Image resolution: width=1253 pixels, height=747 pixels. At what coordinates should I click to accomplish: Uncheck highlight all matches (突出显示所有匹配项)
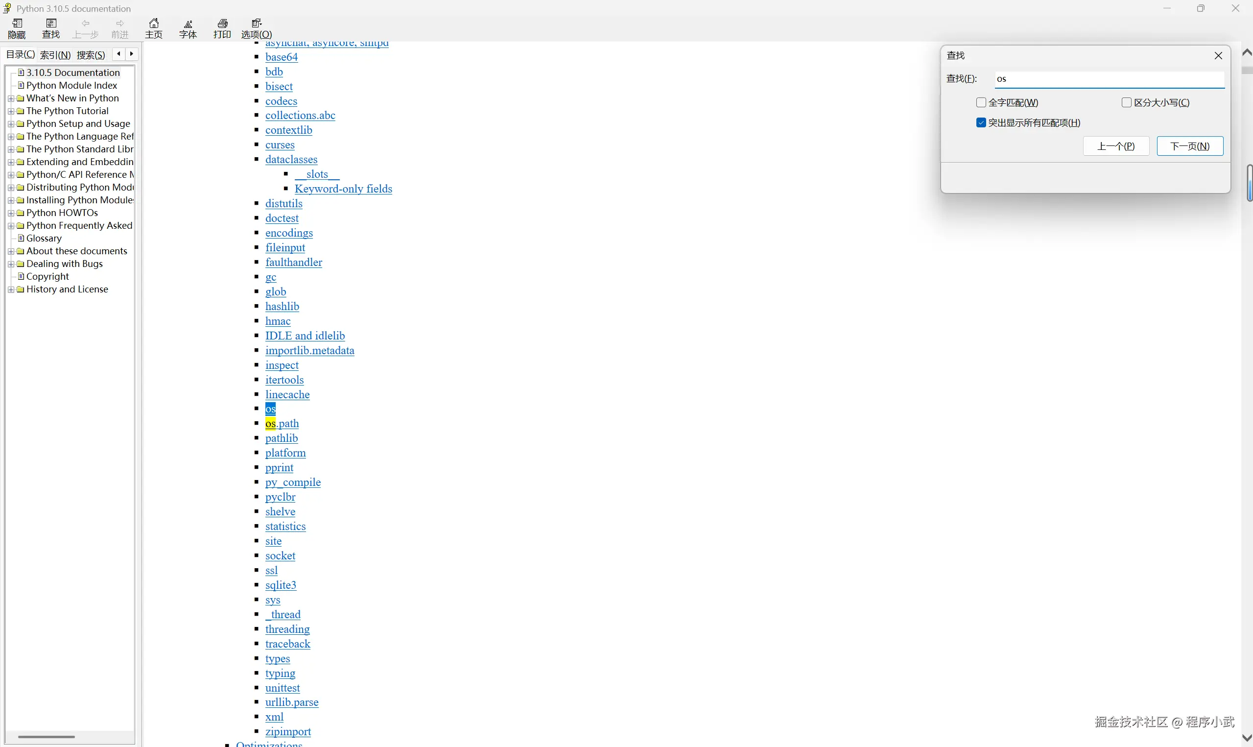click(981, 123)
